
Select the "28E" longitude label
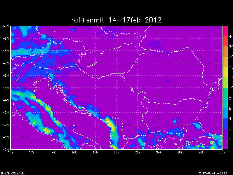(x=201, y=152)
